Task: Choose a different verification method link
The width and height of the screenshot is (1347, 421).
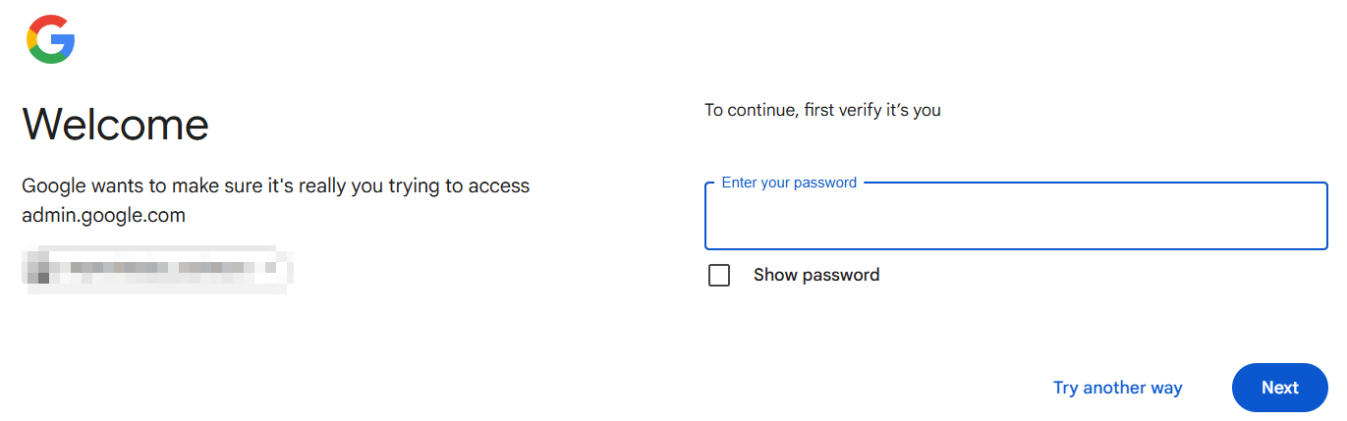Action: (1117, 388)
